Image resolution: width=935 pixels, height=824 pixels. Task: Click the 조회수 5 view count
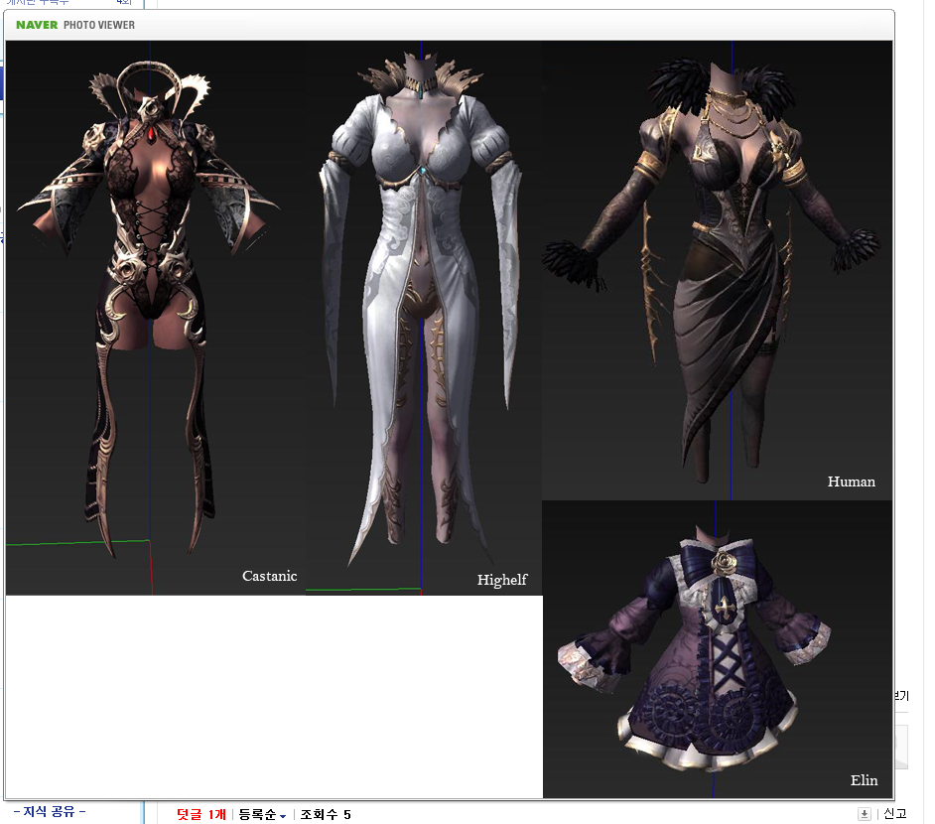[x=326, y=815]
